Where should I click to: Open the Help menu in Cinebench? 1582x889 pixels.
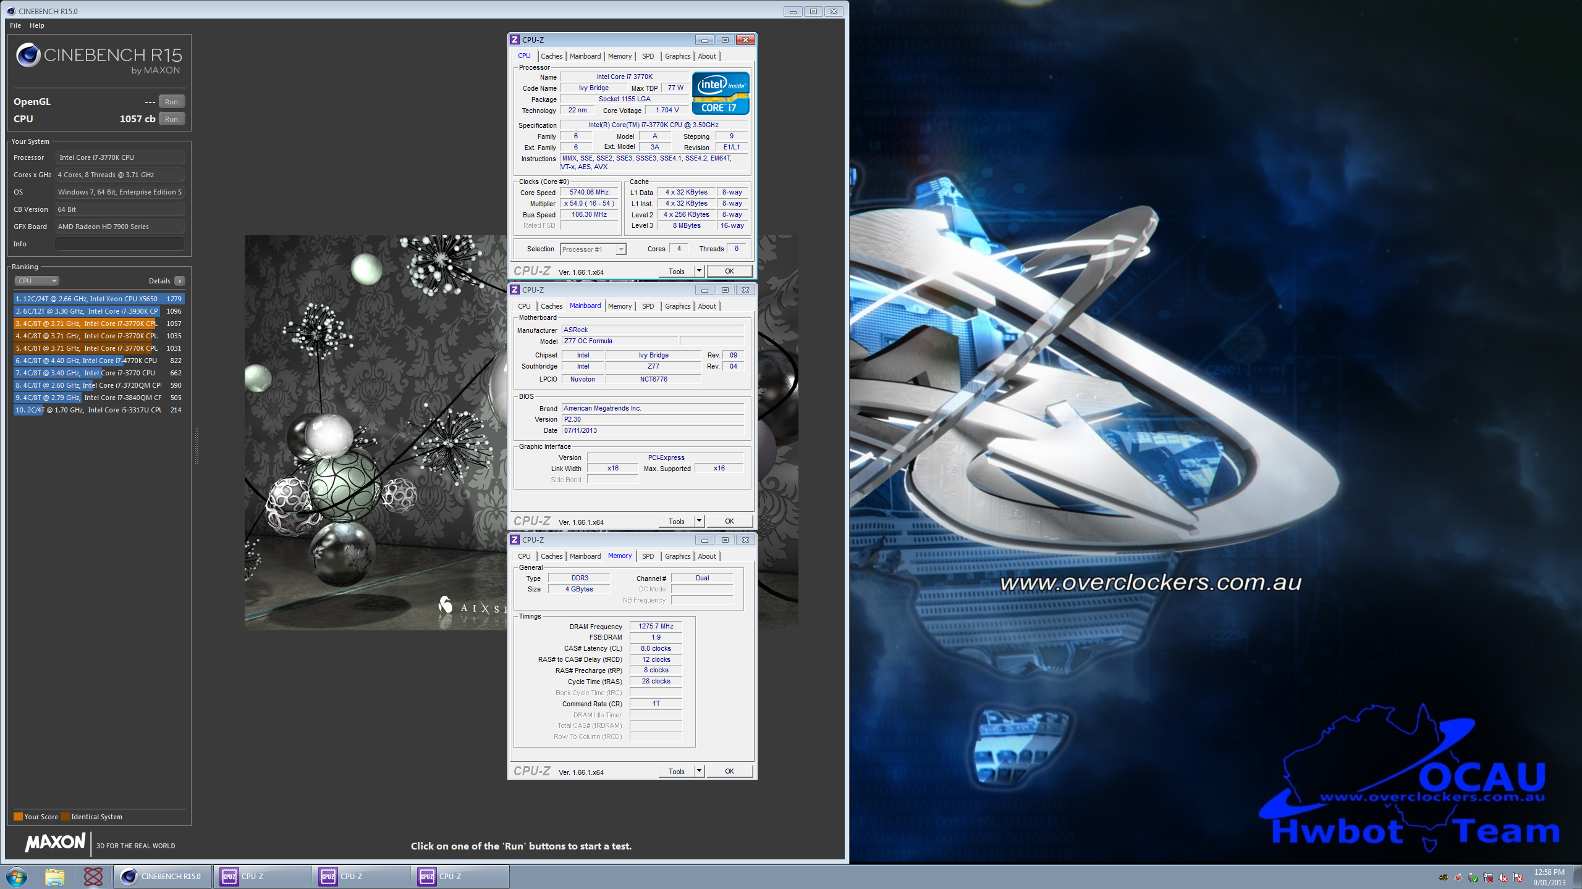[37, 25]
